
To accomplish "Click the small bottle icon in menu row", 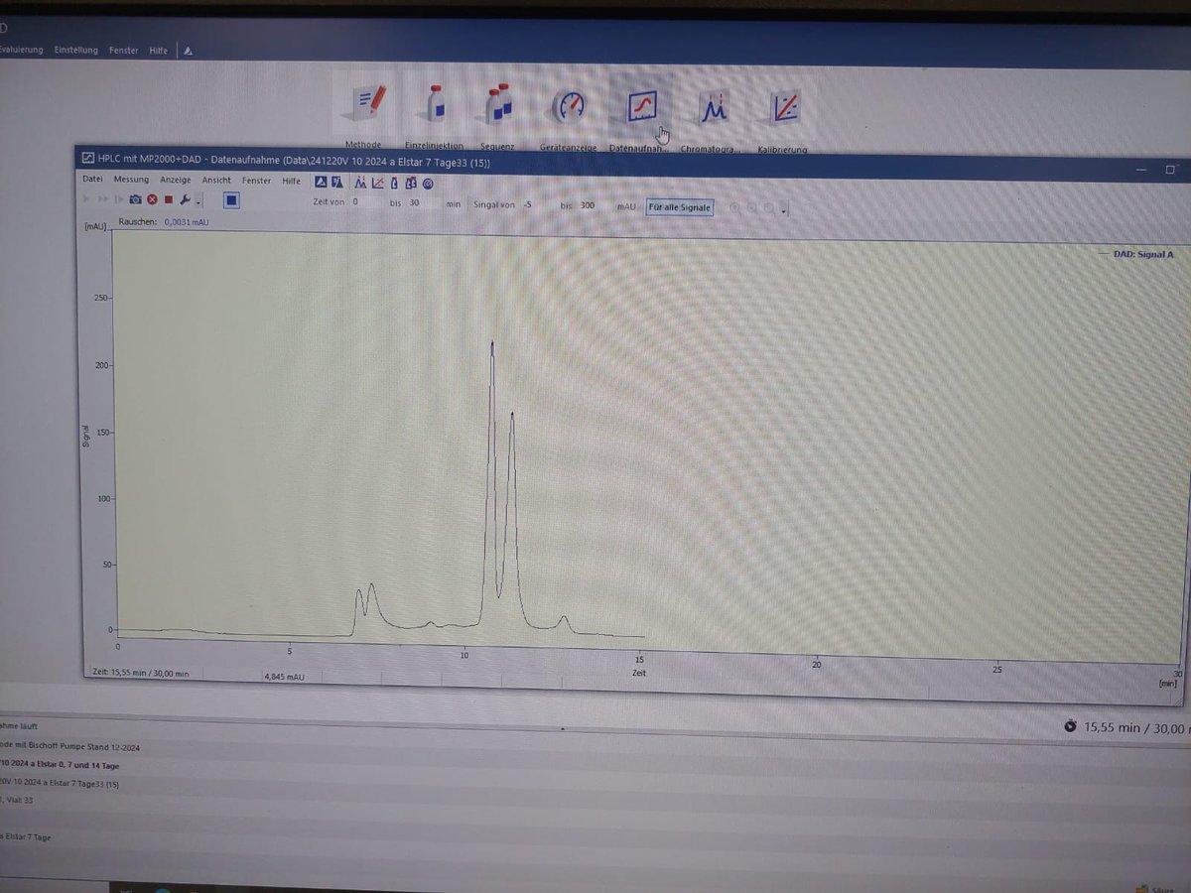I will [x=394, y=182].
